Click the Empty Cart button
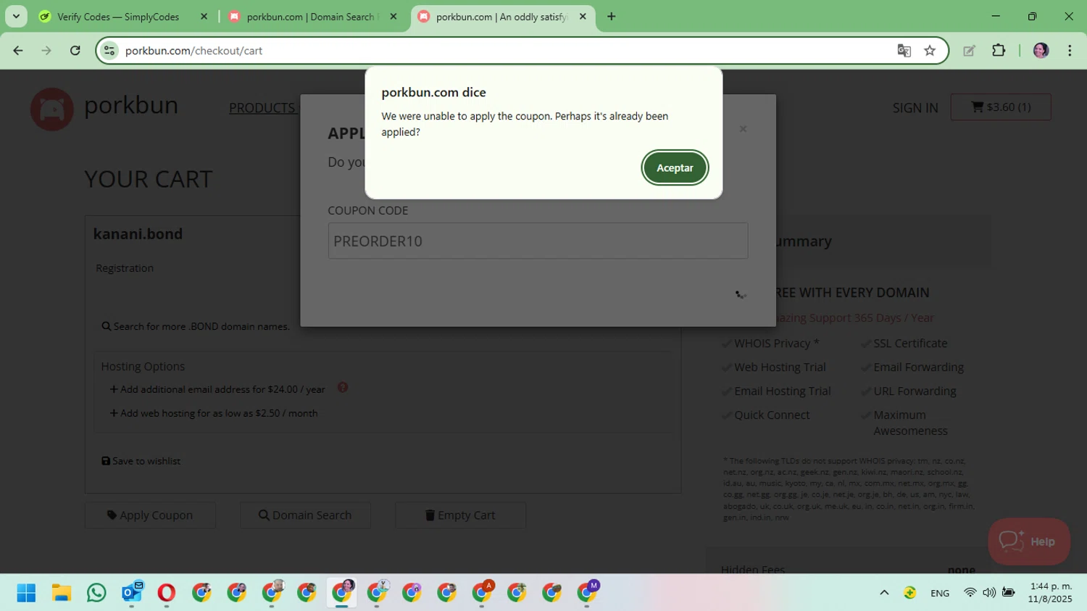Viewport: 1087px width, 611px height. coord(460,515)
